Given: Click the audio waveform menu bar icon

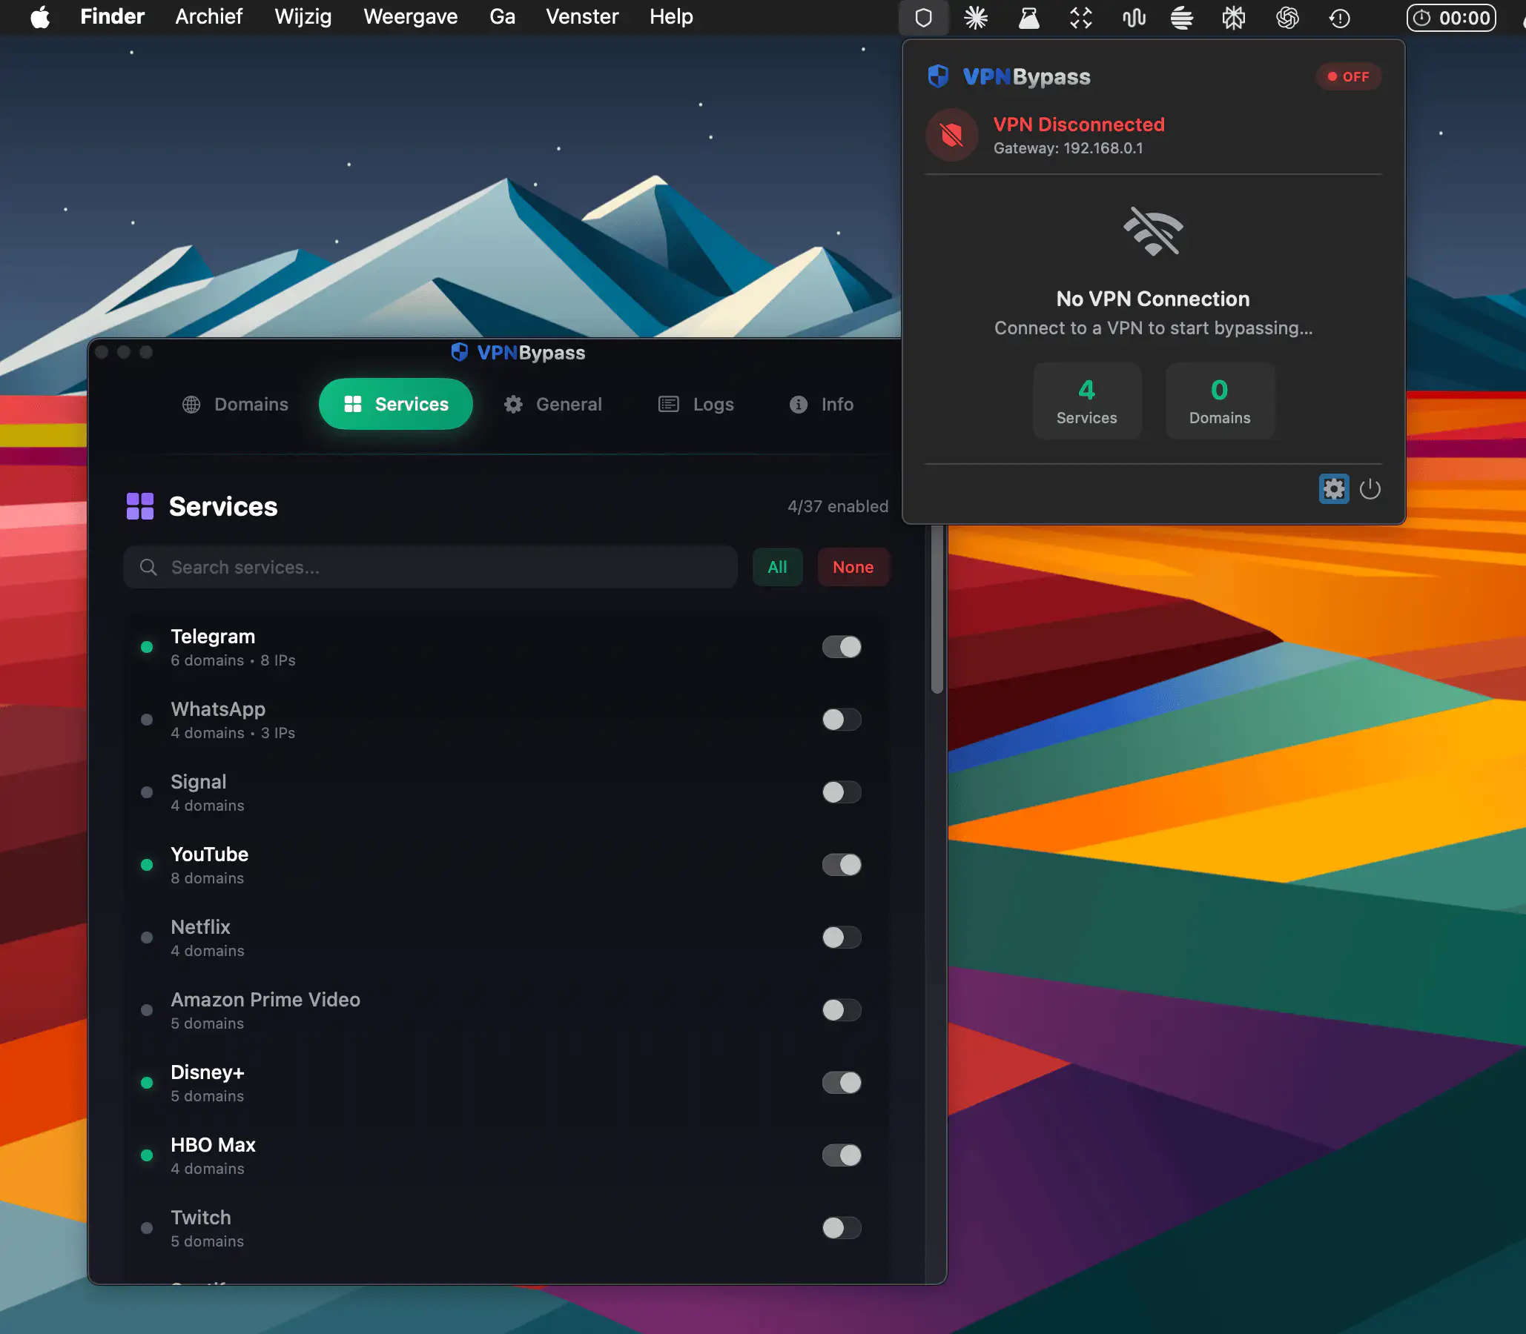Looking at the screenshot, I should click(1134, 18).
